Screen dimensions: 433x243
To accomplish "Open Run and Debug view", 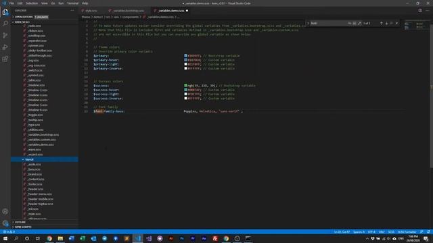I will (x=5, y=47).
